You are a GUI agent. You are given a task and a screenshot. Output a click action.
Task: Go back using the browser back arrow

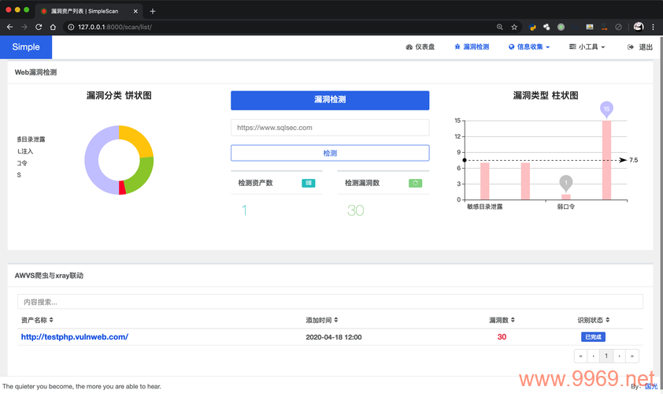click(9, 27)
